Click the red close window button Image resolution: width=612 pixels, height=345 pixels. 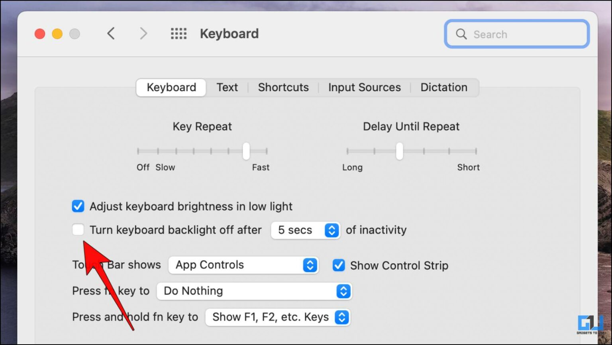[40, 34]
